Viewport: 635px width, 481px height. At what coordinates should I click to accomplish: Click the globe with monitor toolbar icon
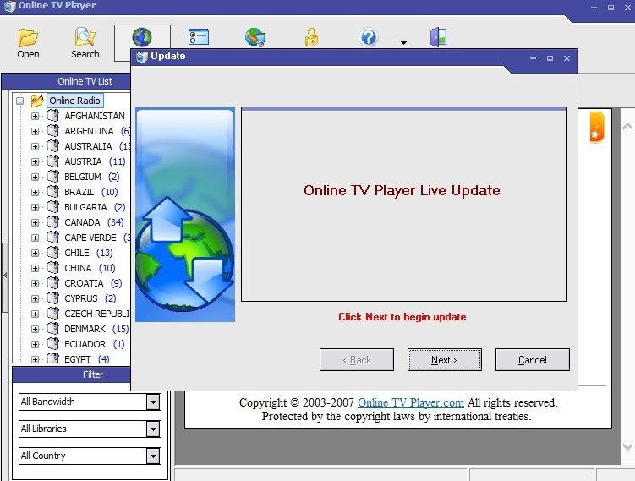255,37
